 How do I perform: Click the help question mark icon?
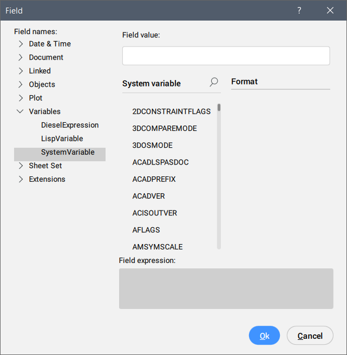tap(299, 11)
